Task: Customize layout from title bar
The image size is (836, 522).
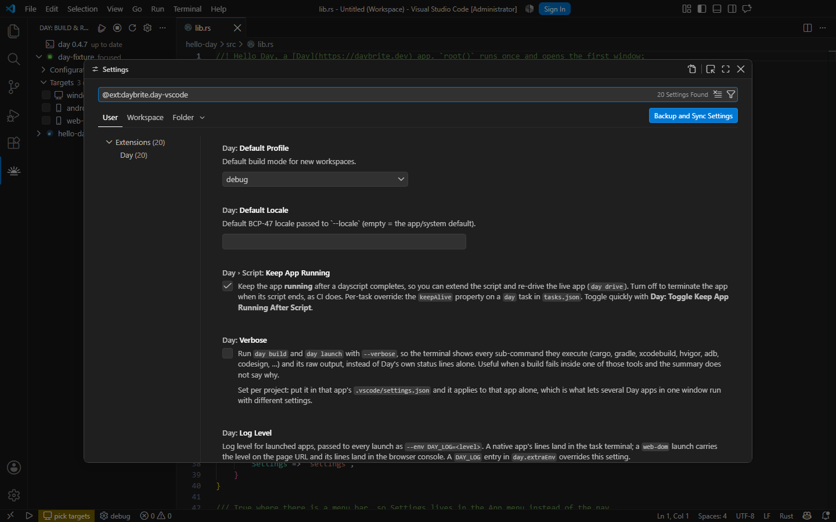Action: point(687,9)
